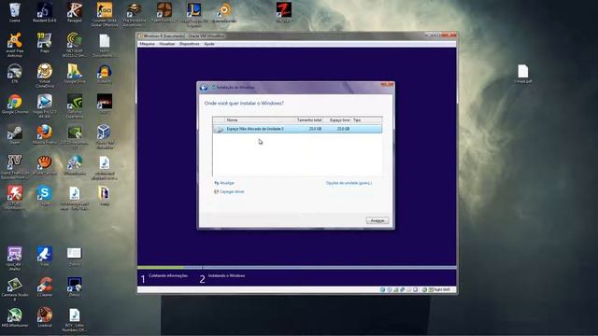Open the NETGEAR wireless adapter shortcut
The width and height of the screenshot is (598, 336).
coord(75,45)
